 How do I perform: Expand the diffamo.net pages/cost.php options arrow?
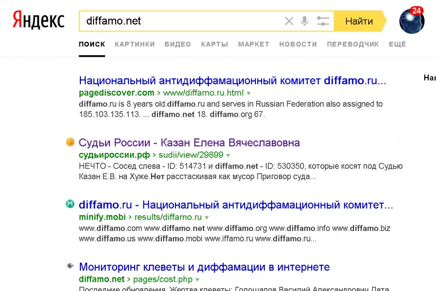tap(198, 280)
